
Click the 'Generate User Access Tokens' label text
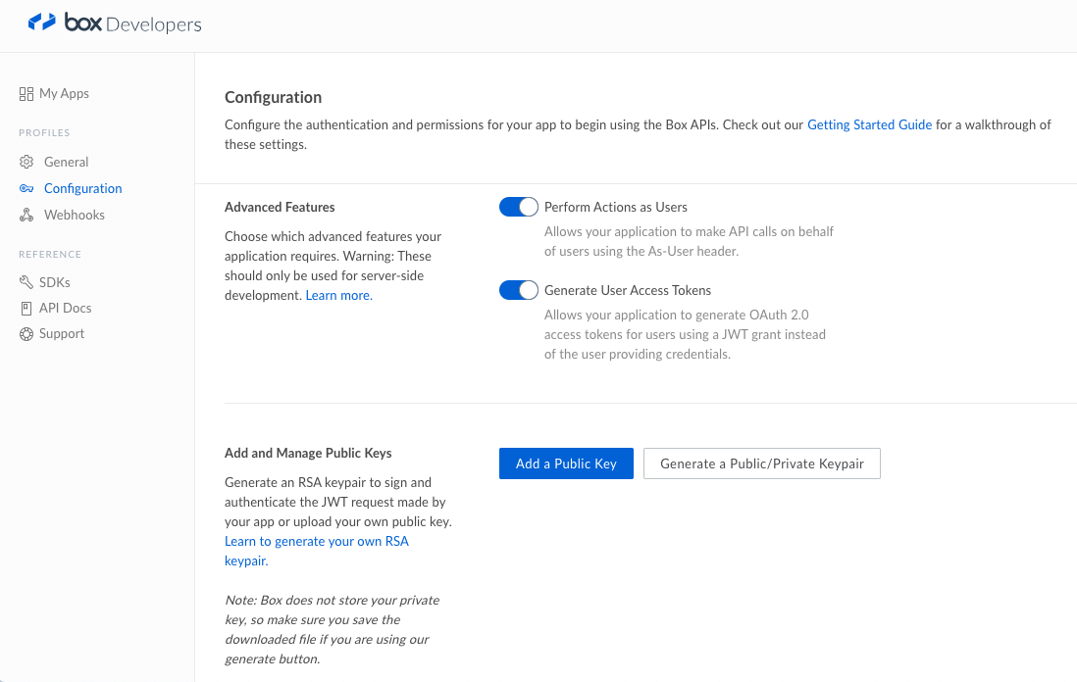click(x=627, y=291)
